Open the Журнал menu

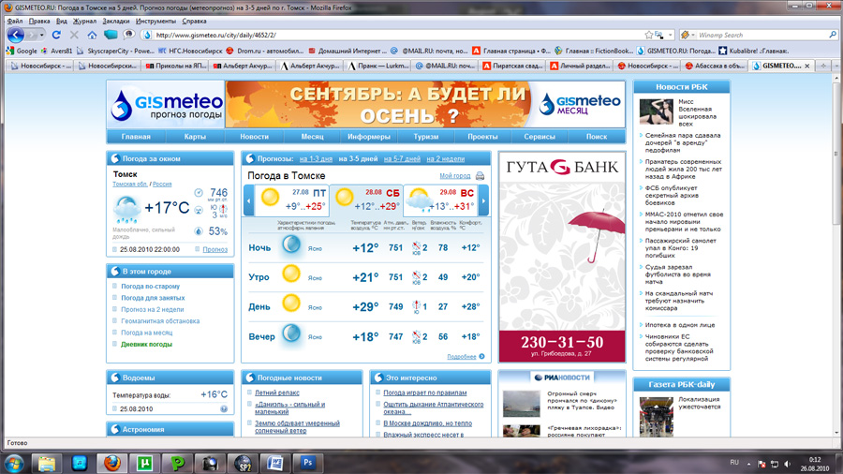pos(84,21)
